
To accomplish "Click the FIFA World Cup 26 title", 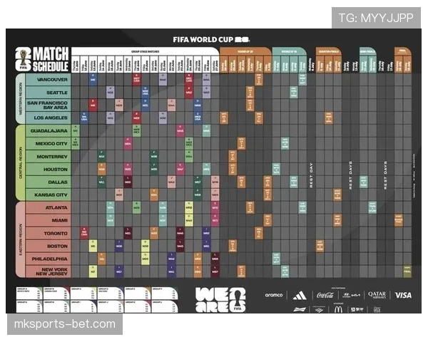I will 211,40.
